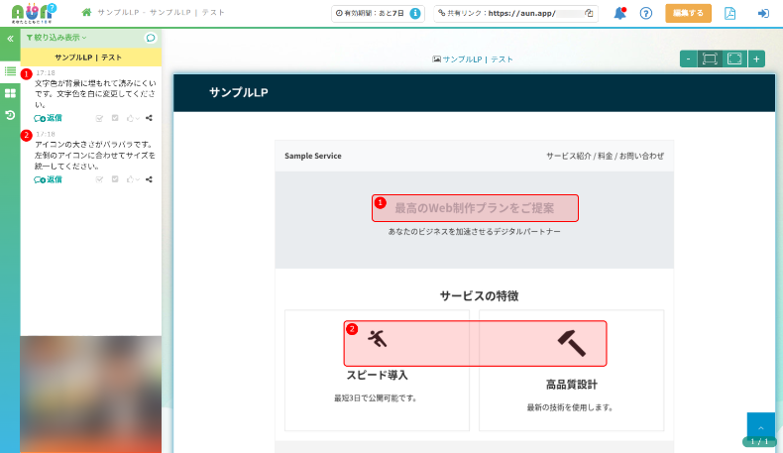Click the running person icon in canvas

click(x=377, y=338)
